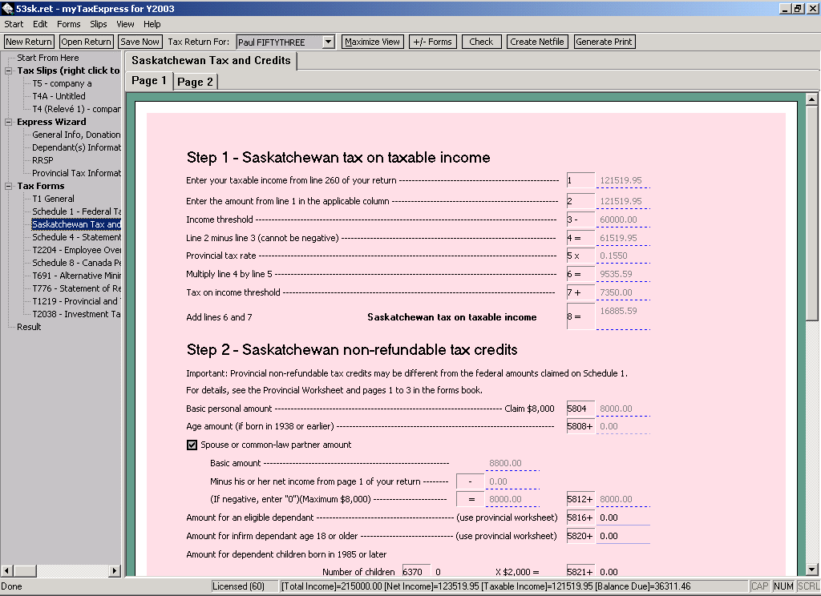Uncheck Spouse or common-law partner amount

point(192,445)
